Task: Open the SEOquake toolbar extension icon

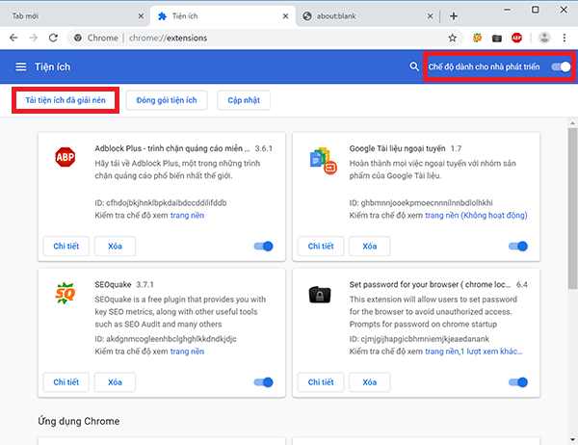Action: [x=477, y=38]
